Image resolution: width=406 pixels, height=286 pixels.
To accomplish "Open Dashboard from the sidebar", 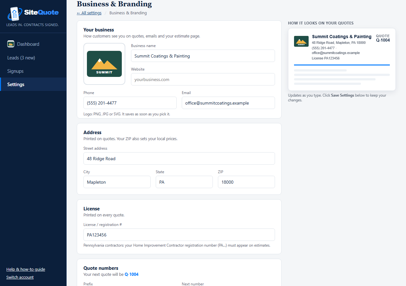I will [33, 44].
